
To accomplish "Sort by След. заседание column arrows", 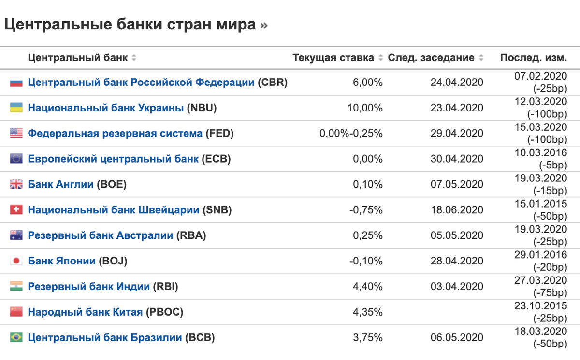I will coord(481,58).
